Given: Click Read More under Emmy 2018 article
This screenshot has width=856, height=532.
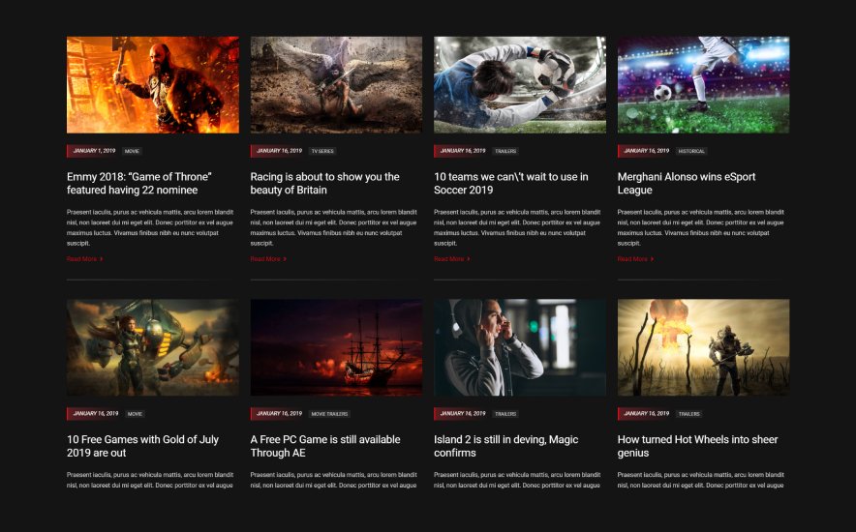Looking at the screenshot, I should (x=84, y=259).
